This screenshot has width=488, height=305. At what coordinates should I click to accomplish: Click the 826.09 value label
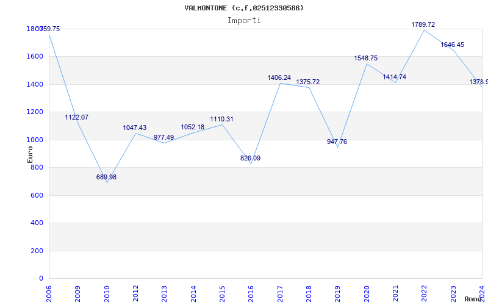[x=250, y=158]
